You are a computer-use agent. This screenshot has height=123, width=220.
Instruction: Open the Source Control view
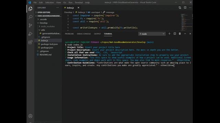click(30, 25)
